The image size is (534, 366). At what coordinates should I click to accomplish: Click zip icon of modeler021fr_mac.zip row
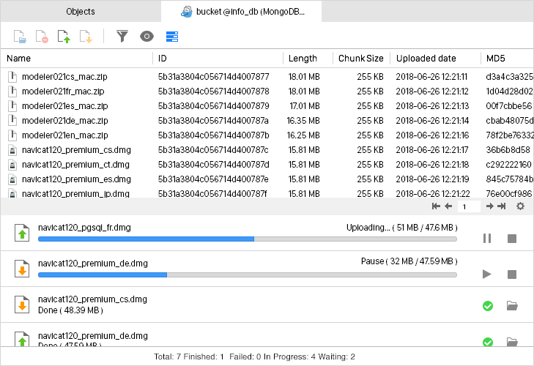pos(12,91)
